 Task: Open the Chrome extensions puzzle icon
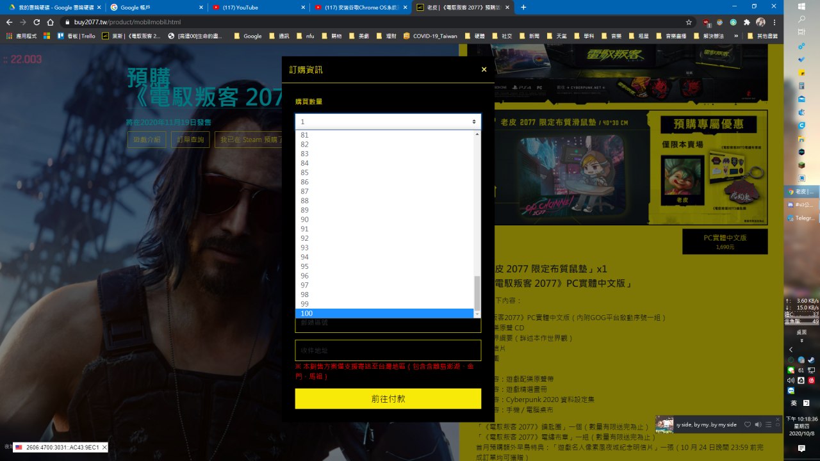click(746, 22)
